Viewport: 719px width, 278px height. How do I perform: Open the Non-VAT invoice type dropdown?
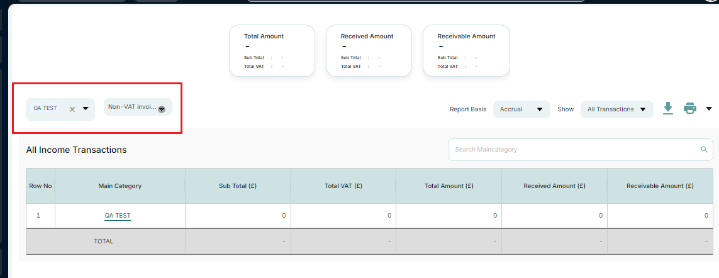tap(138, 107)
